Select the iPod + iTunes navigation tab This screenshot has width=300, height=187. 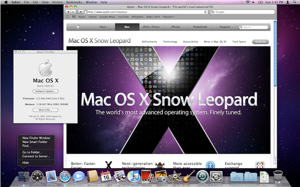151,27
